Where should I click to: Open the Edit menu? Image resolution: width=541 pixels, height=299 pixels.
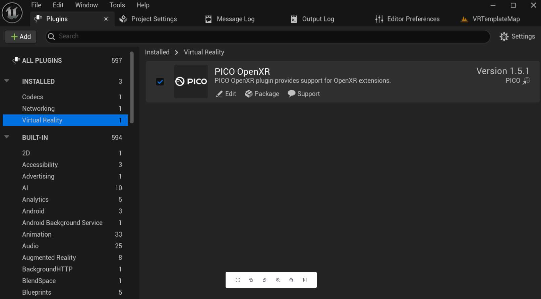click(x=58, y=5)
